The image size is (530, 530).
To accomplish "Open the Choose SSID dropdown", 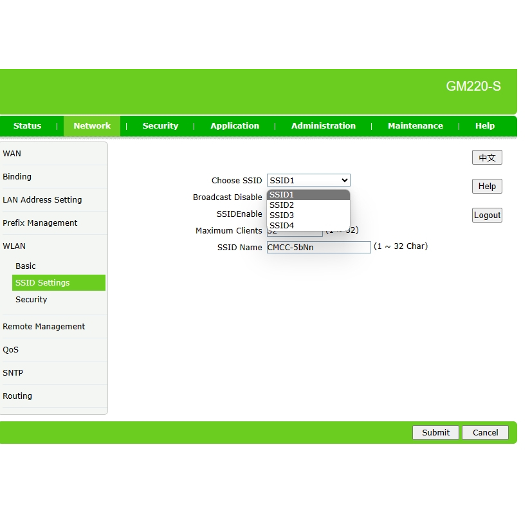I will coord(308,181).
